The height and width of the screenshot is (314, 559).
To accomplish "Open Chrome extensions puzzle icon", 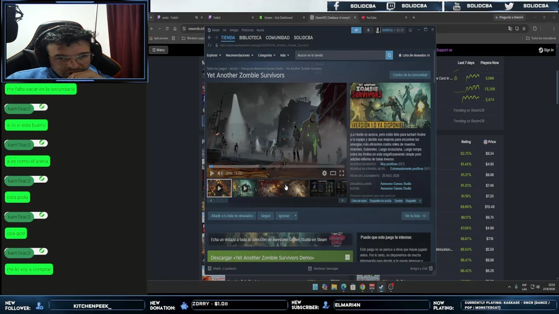I will point(535,29).
